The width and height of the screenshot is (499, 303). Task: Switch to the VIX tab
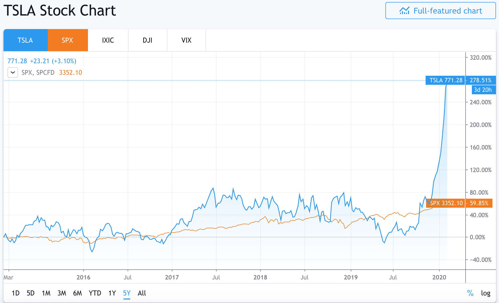pyautogui.click(x=186, y=40)
